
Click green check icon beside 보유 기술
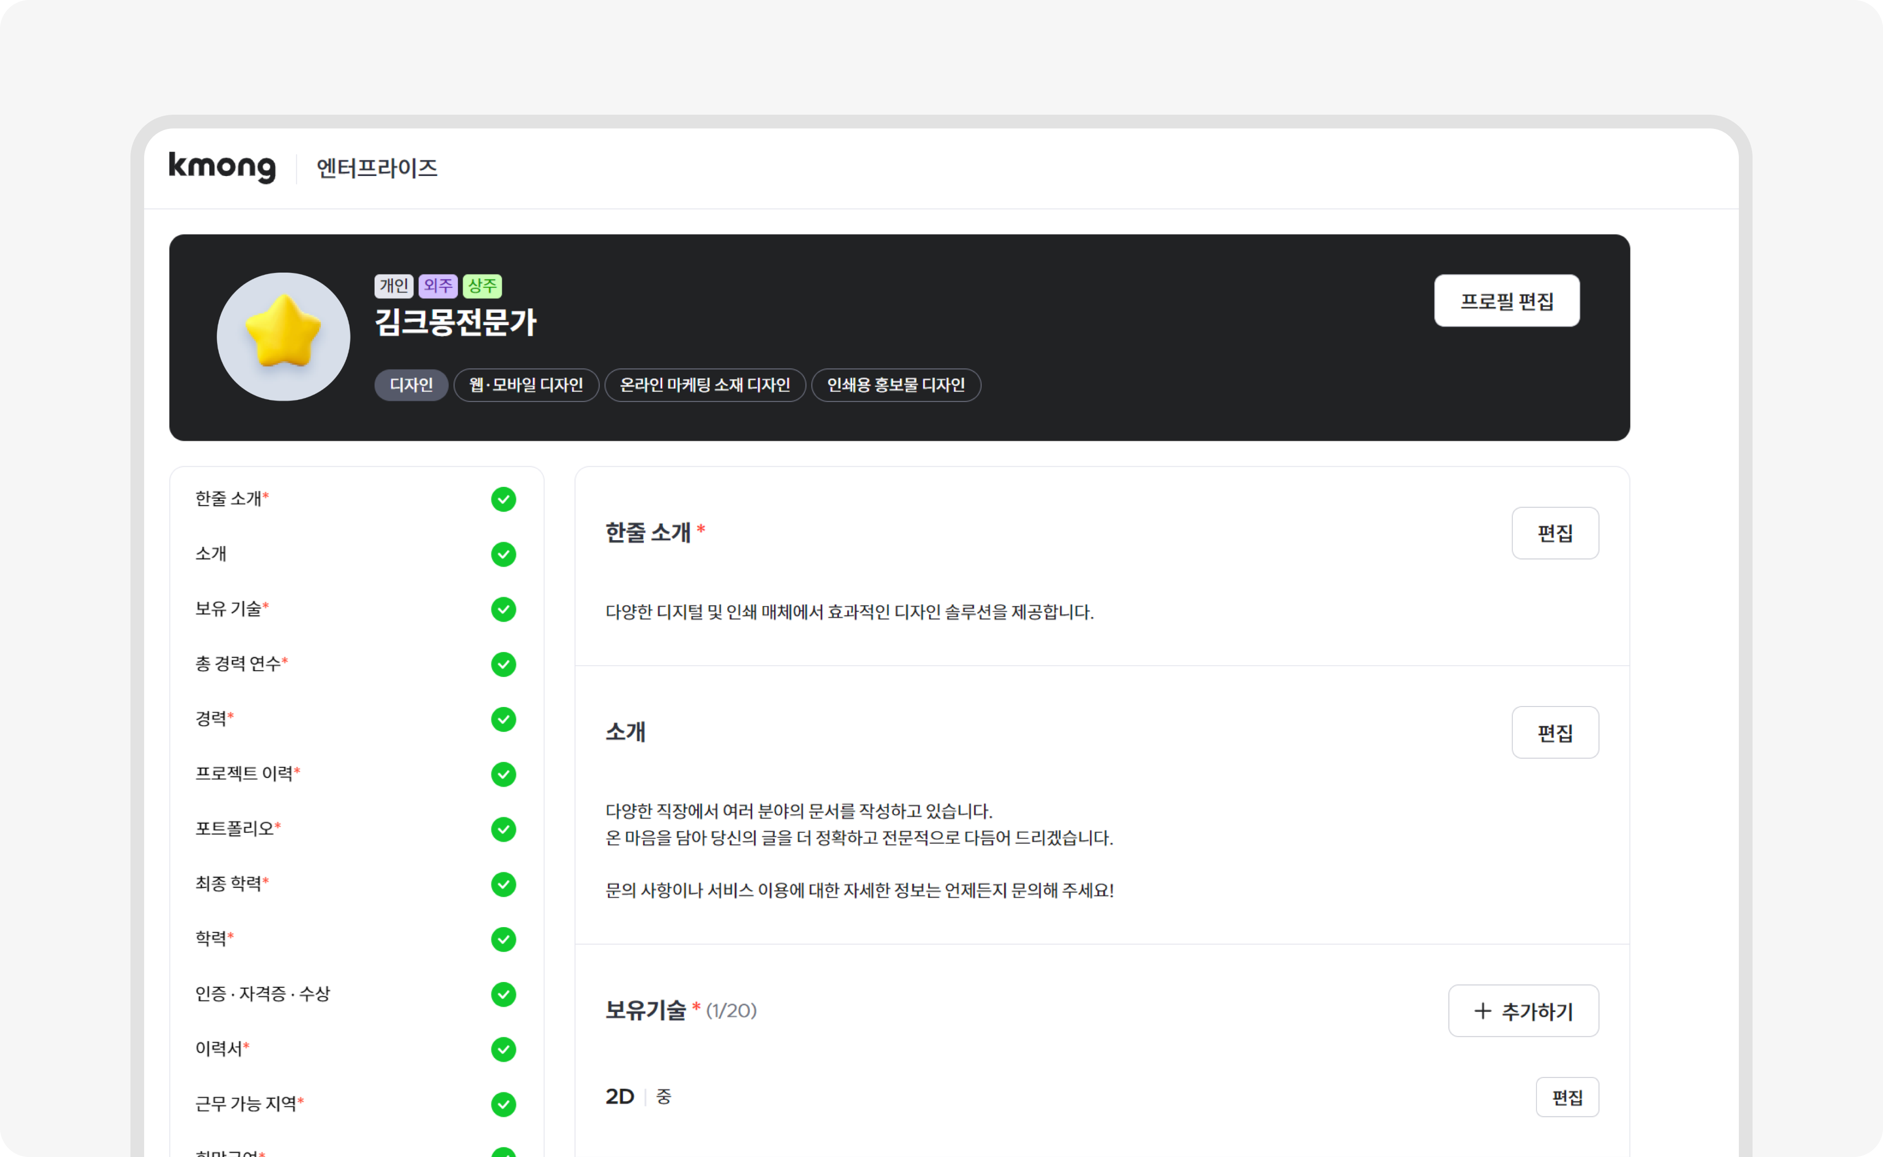504,610
